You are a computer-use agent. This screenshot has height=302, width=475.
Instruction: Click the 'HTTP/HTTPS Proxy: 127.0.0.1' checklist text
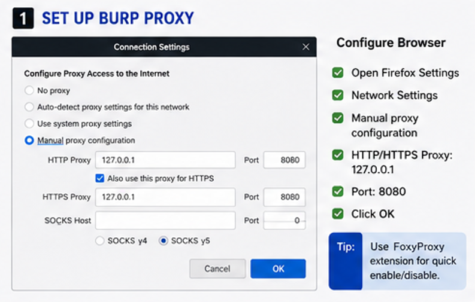click(x=402, y=162)
